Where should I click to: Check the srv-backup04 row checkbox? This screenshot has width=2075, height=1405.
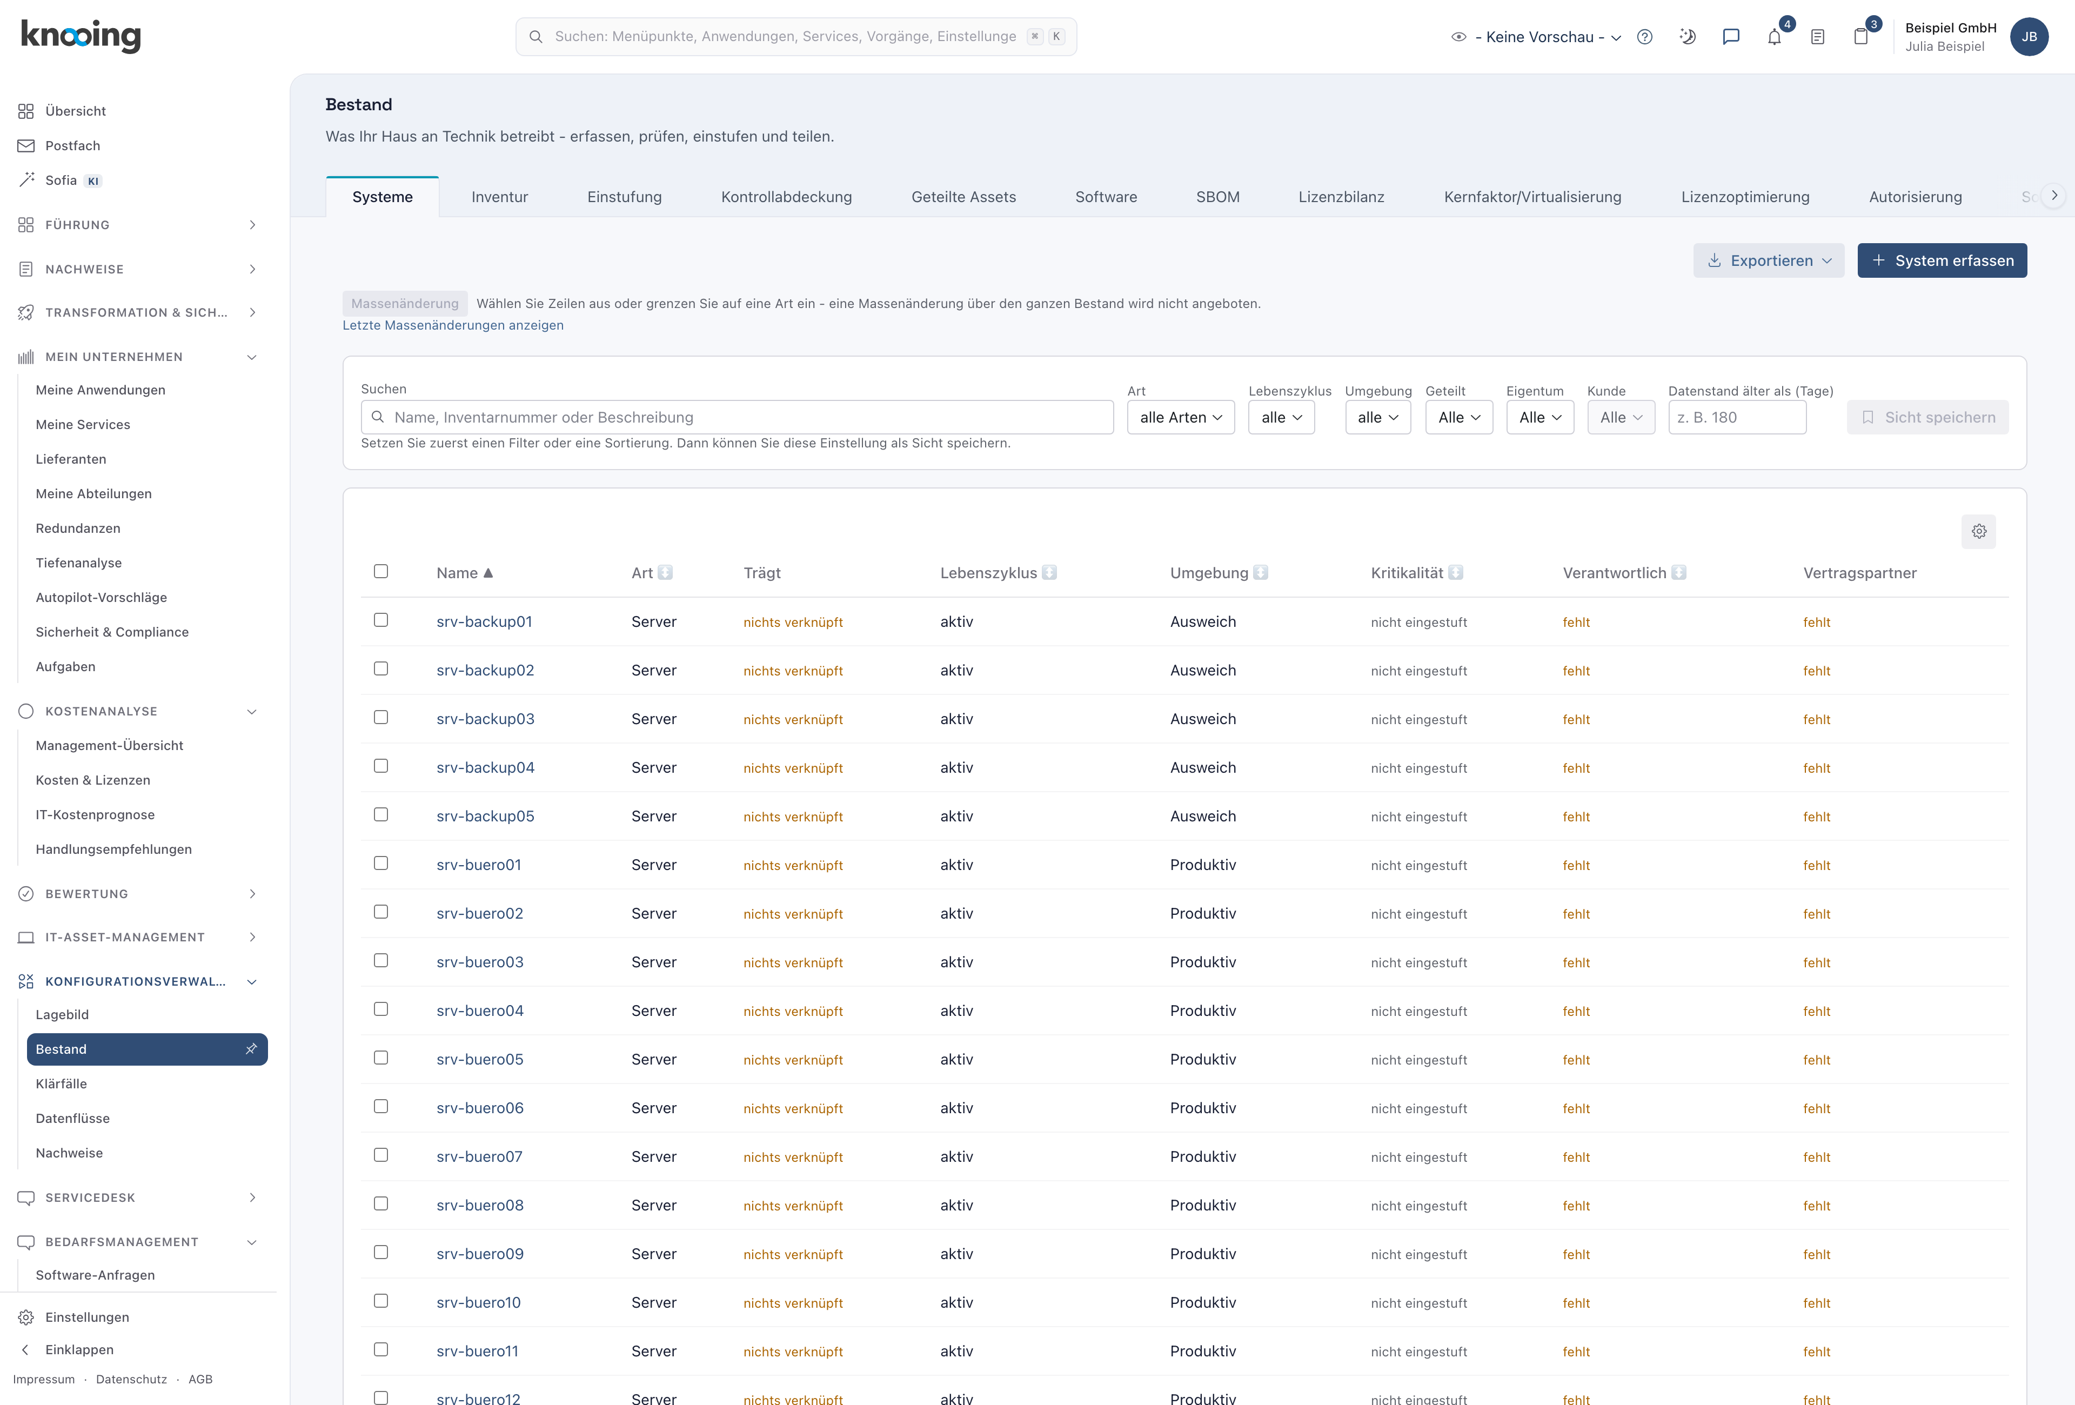pos(381,766)
